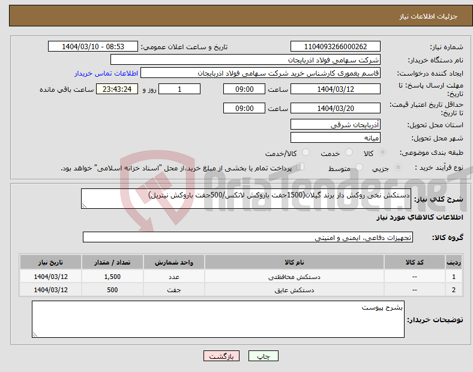Click the response deadline date 1404/03/12 field
This screenshot has width=473, height=372.
coord(335,89)
